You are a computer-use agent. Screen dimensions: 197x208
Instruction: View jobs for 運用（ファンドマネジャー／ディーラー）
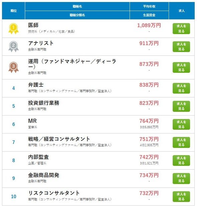click(x=181, y=67)
